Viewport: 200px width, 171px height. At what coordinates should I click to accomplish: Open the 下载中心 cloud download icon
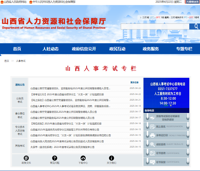click(x=83, y=158)
